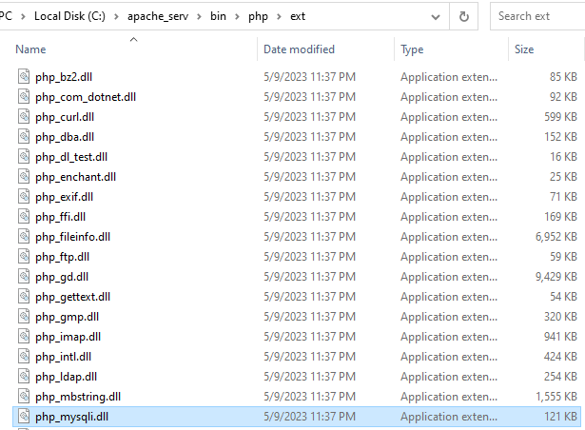
Task: Click the php_dl_test.dll file icon
Action: (x=24, y=156)
